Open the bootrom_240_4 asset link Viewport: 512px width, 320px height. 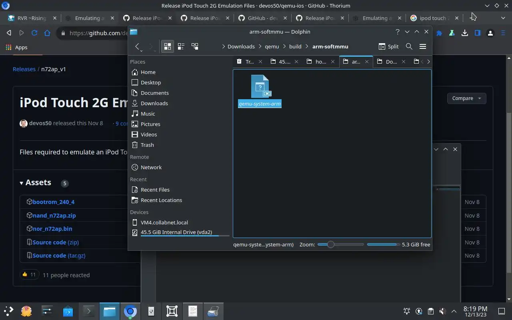(54, 202)
